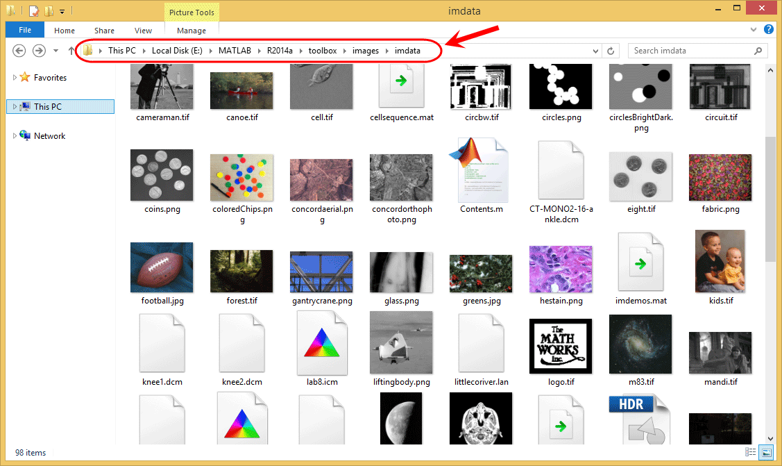Select the liftingbody.png thumbnail
Image resolution: width=782 pixels, height=466 pixels.
coord(401,342)
